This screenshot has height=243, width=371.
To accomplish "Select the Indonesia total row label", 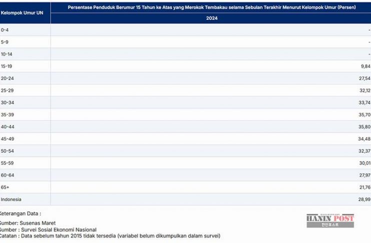I will 11,199.
